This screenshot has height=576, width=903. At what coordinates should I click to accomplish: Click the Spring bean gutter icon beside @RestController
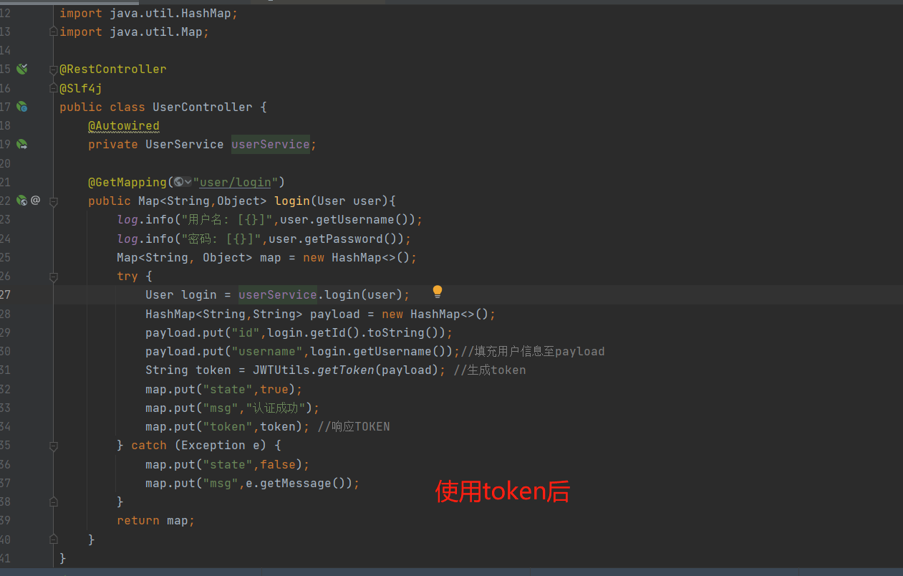(x=22, y=69)
